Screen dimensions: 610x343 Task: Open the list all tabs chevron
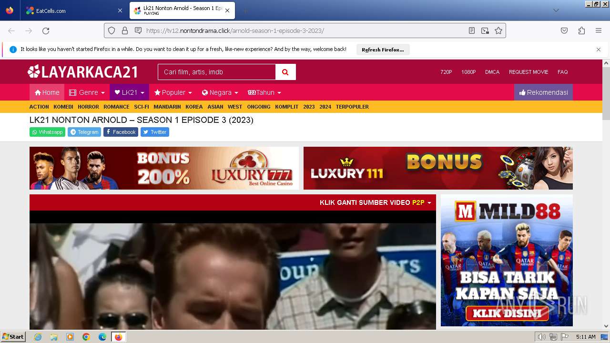(x=556, y=10)
